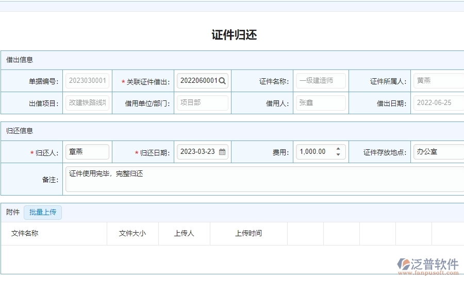
Task: Click the 证件所属人 field
Action: [x=438, y=81]
